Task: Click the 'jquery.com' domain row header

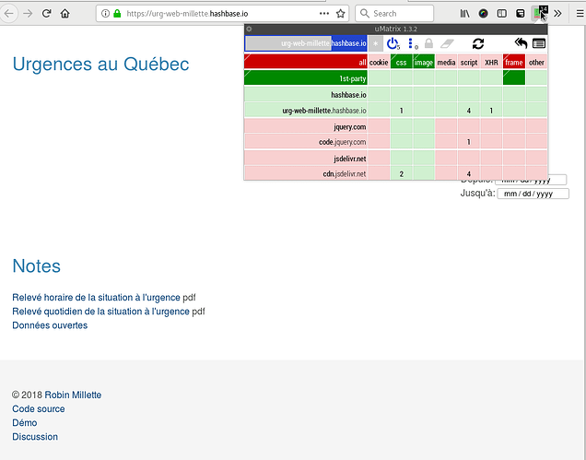Action: 306,126
